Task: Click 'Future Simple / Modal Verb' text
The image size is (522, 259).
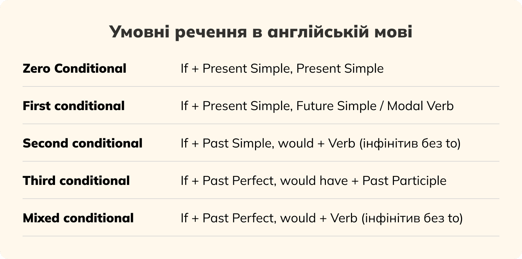Action: pyautogui.click(x=375, y=106)
